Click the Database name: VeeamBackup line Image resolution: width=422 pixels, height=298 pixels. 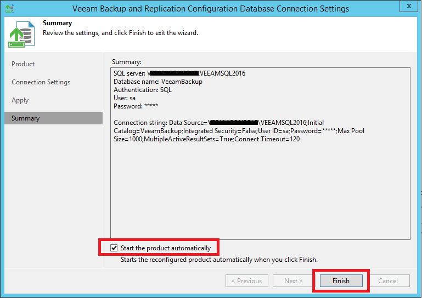158,82
